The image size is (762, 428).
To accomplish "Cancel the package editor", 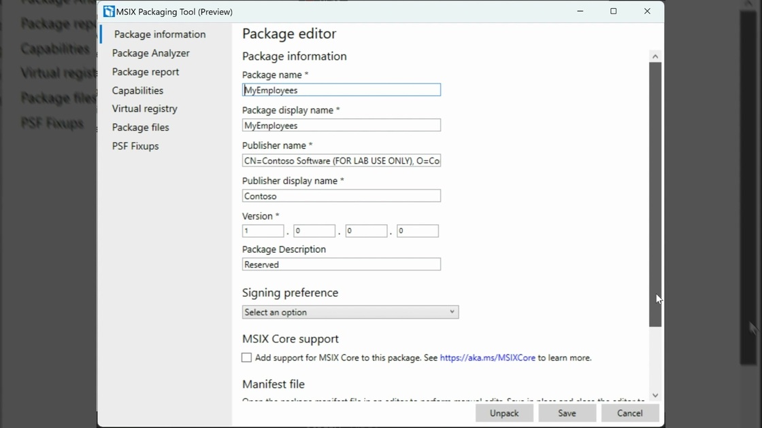I will click(x=629, y=413).
